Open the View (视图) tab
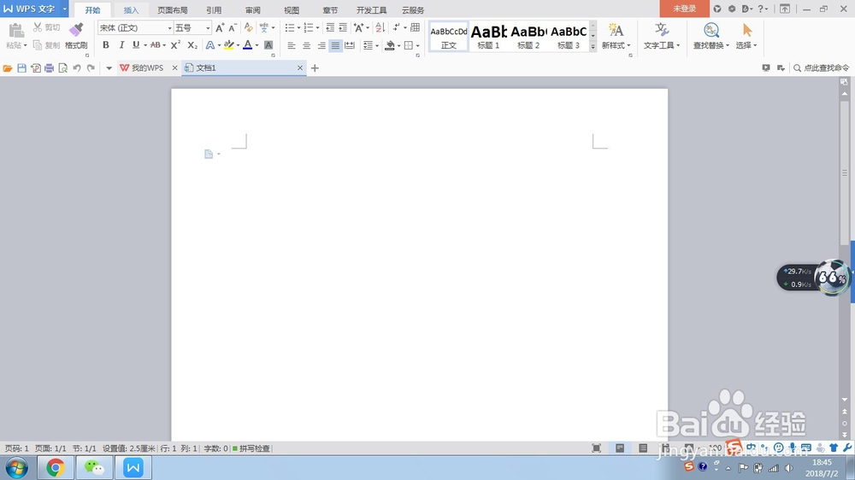Image resolution: width=855 pixels, height=480 pixels. coord(292,9)
